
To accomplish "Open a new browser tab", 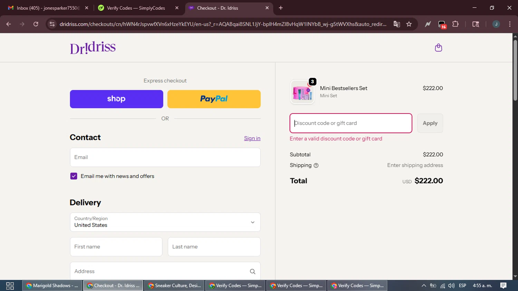I will [281, 8].
